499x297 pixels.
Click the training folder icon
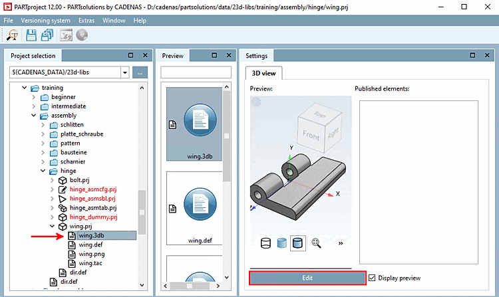(35, 88)
